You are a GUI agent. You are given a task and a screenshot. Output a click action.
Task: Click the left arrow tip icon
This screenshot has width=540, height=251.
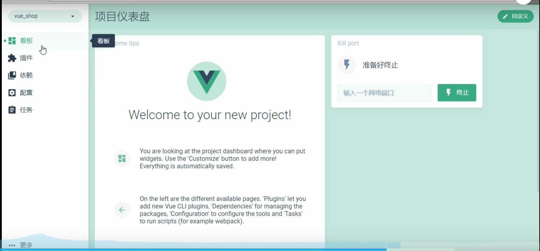(x=122, y=210)
